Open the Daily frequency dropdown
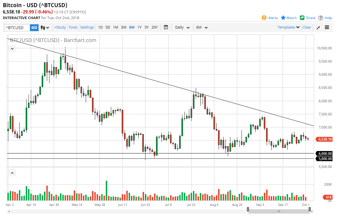 pos(182,27)
